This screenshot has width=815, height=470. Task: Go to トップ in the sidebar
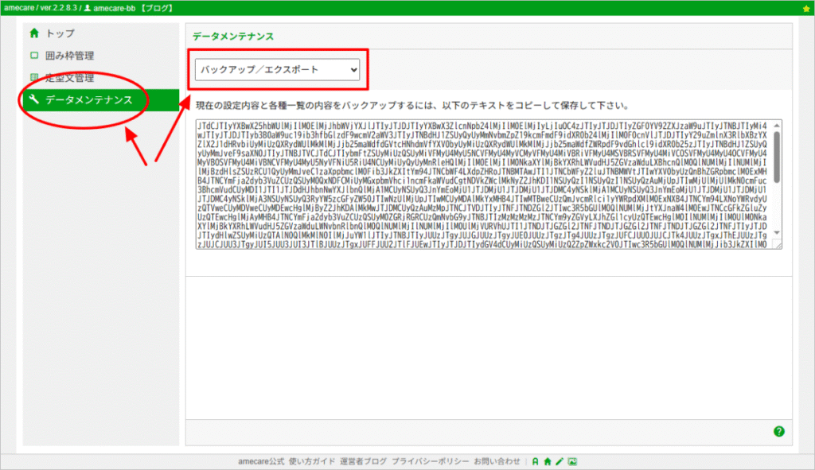pyautogui.click(x=60, y=33)
